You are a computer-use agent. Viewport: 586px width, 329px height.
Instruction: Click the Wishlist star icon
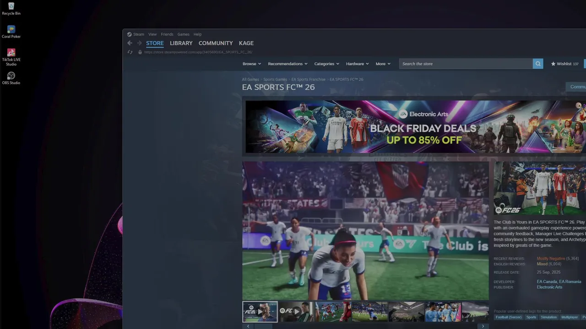(x=553, y=64)
